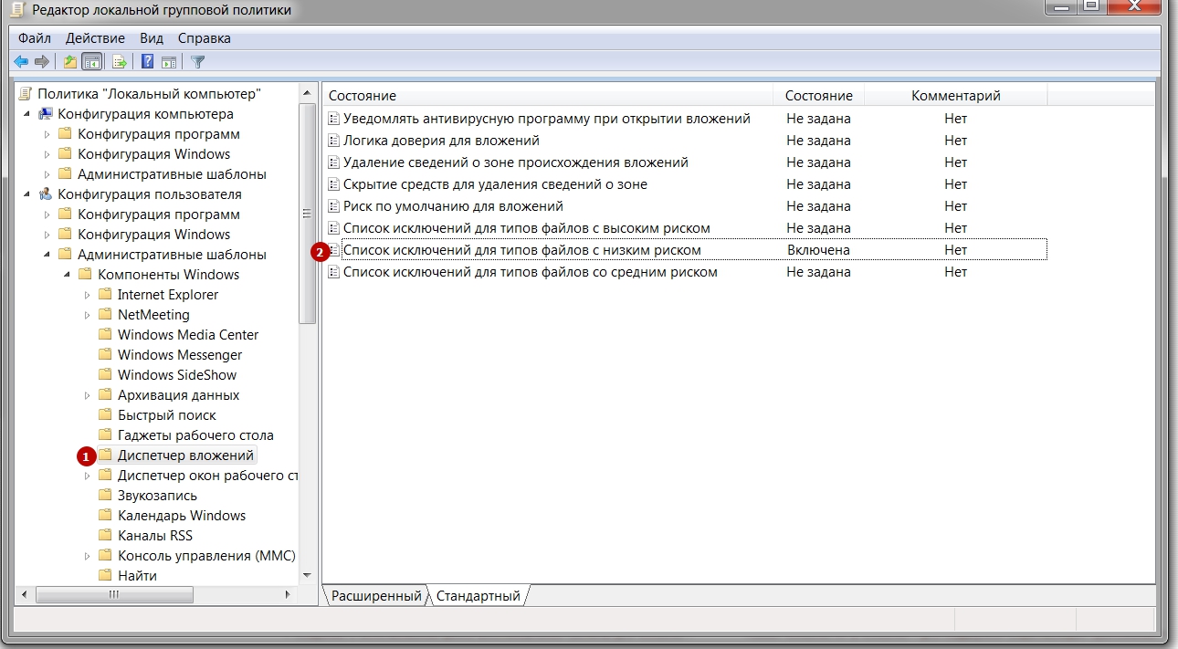
Task: Click the 'Гаджеты рабочего стола' folder icon
Action: click(x=104, y=435)
